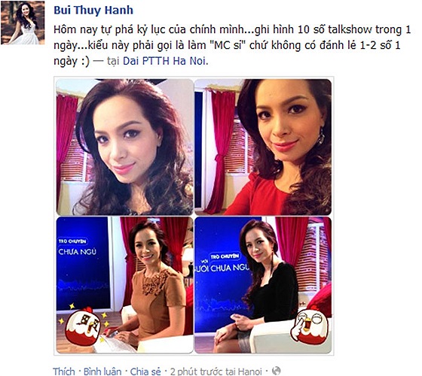Click the Hanoi location in post footer

pos(249,371)
